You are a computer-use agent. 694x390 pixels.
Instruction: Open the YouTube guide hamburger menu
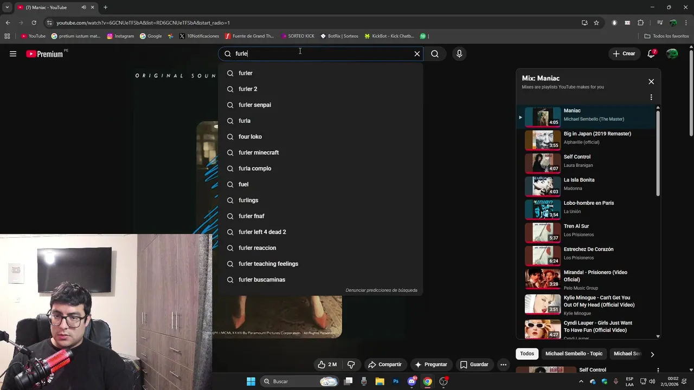click(13, 54)
